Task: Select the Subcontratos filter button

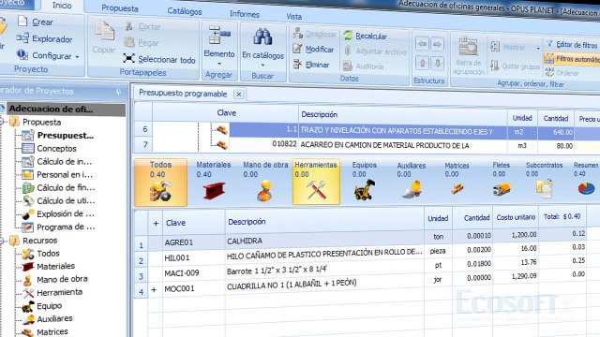Action: 544,181
